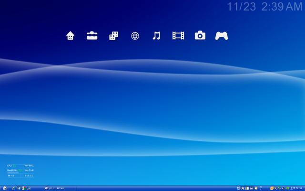Image resolution: width=305 pixels, height=191 pixels.
Task: Click the taskbar clock showing 02:39
Action: [x=296, y=188]
